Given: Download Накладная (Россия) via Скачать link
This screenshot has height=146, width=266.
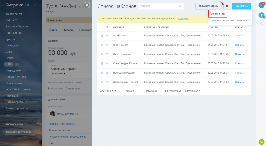Looking at the screenshot, I should pyautogui.click(x=239, y=73).
